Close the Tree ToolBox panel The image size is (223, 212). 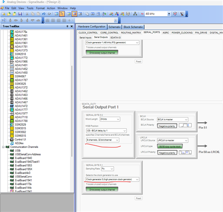click(72, 26)
